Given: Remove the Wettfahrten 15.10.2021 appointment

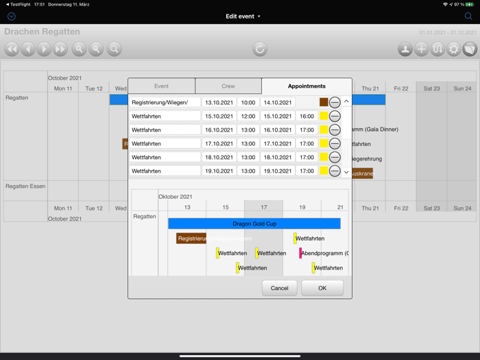Looking at the screenshot, I should (335, 116).
